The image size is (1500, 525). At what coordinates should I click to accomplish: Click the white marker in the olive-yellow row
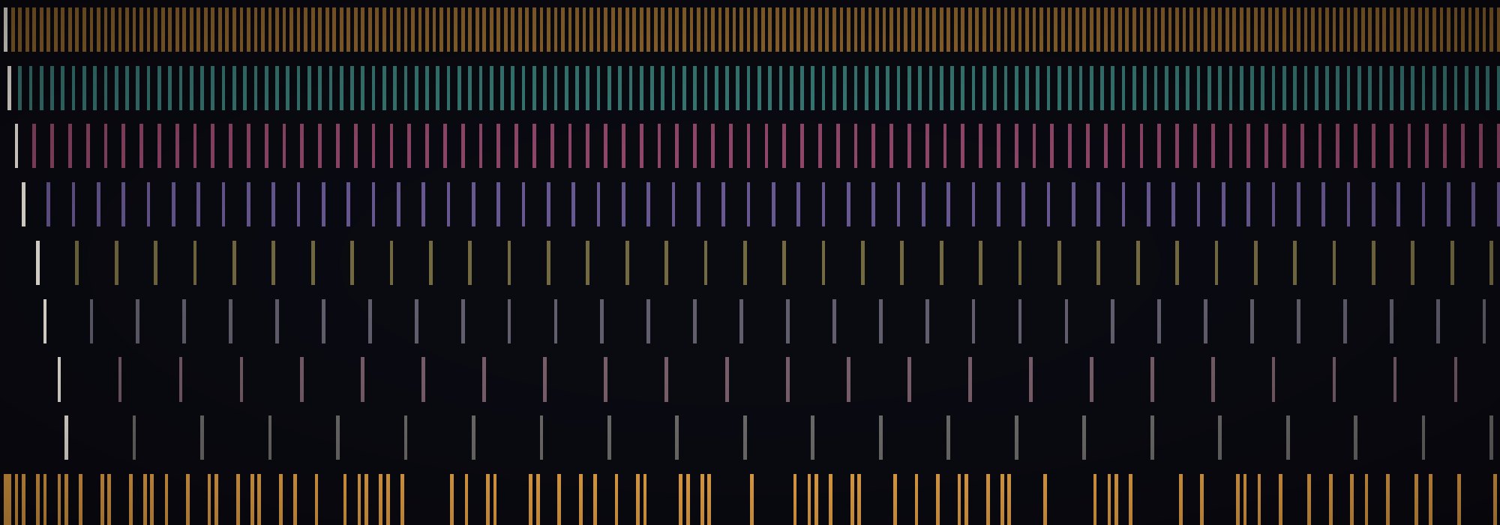(38, 262)
